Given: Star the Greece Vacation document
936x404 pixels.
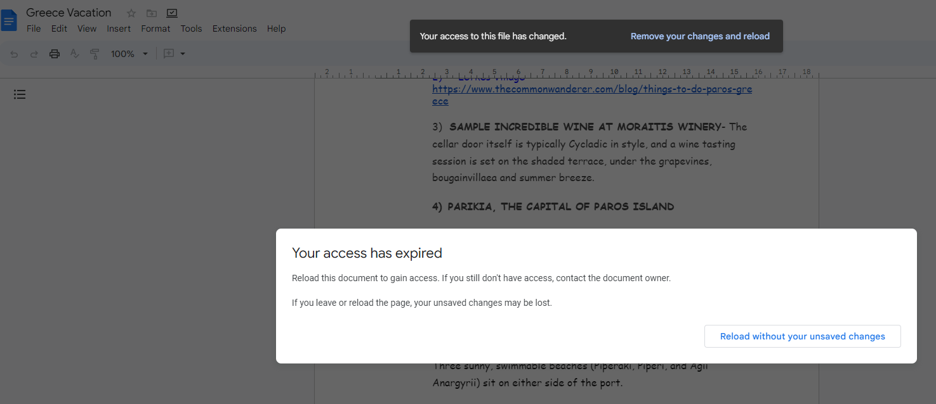Looking at the screenshot, I should coord(131,13).
